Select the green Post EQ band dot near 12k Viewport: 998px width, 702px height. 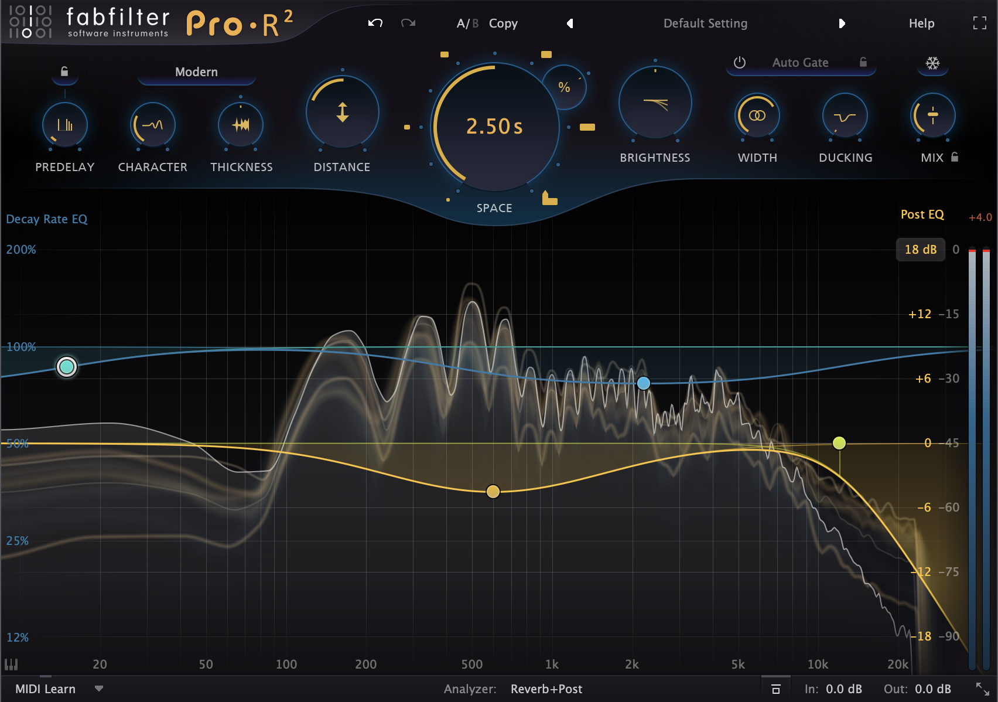[839, 443]
